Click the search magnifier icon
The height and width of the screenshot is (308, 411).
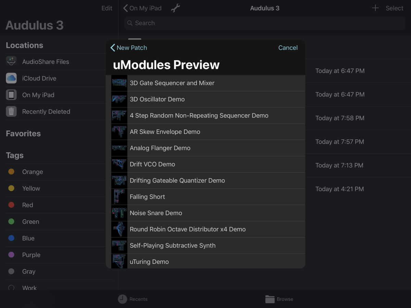click(130, 23)
